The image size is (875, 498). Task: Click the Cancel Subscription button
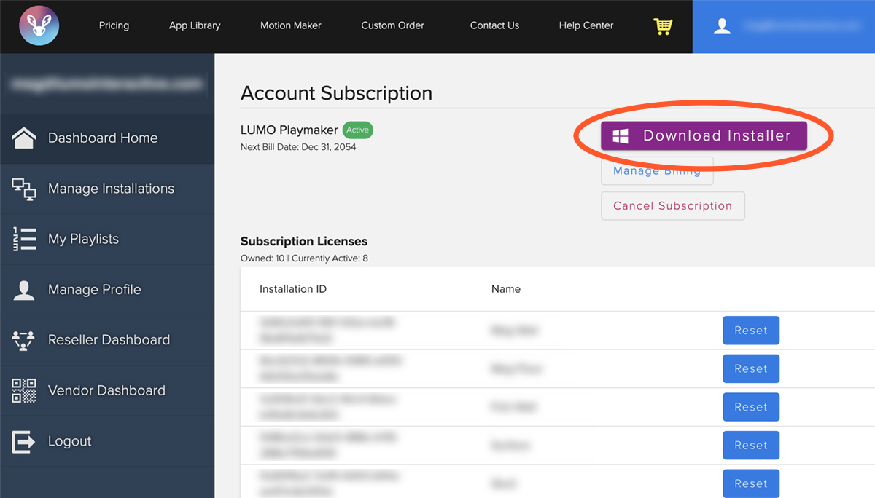[x=673, y=206]
